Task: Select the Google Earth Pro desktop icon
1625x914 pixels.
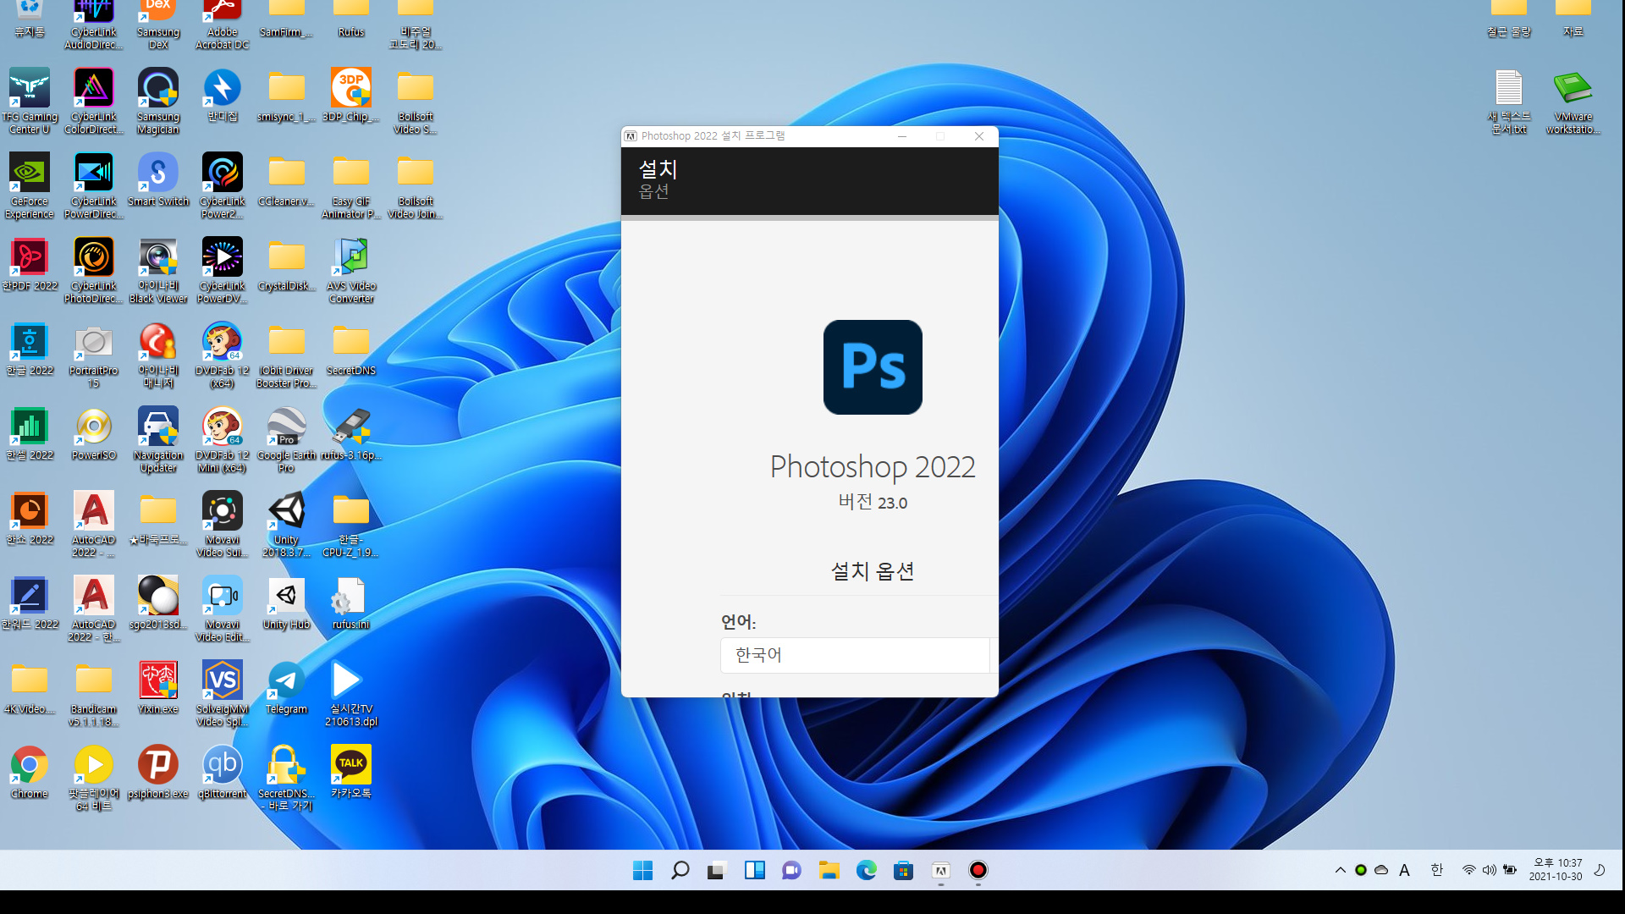Action: tap(286, 439)
